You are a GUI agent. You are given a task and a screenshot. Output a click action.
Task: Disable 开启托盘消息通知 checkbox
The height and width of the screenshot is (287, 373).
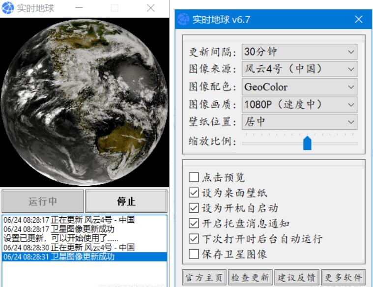(x=194, y=224)
